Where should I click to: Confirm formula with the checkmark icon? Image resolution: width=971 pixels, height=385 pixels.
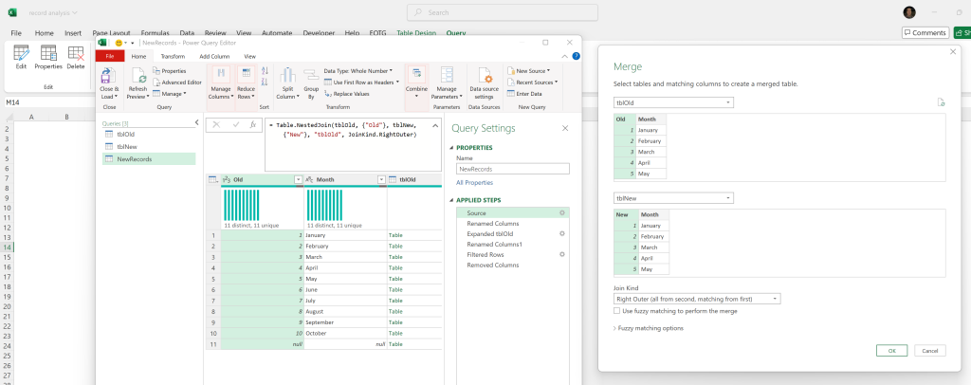(235, 124)
